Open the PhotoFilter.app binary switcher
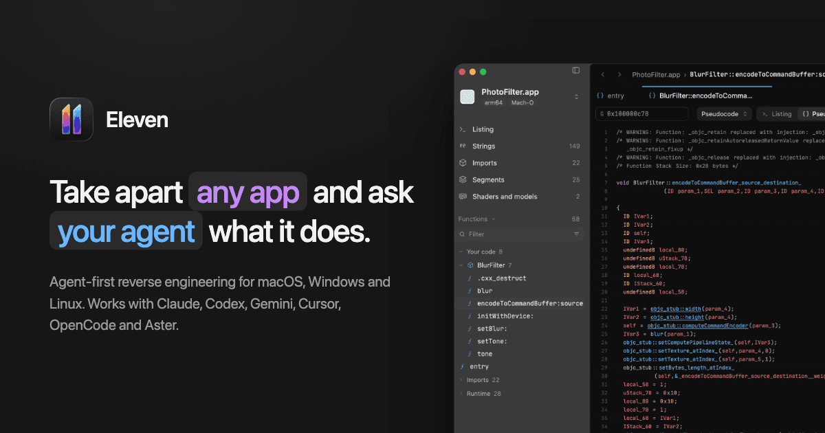Viewport: 825px width, 433px height. point(576,97)
